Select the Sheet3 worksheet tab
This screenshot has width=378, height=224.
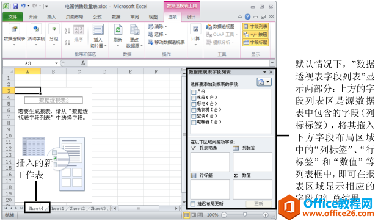(x=98, y=208)
